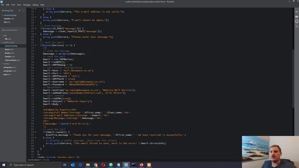299x168 pixels.
Task: Open Google Chrome from the taskbar
Action: [x=95, y=165]
